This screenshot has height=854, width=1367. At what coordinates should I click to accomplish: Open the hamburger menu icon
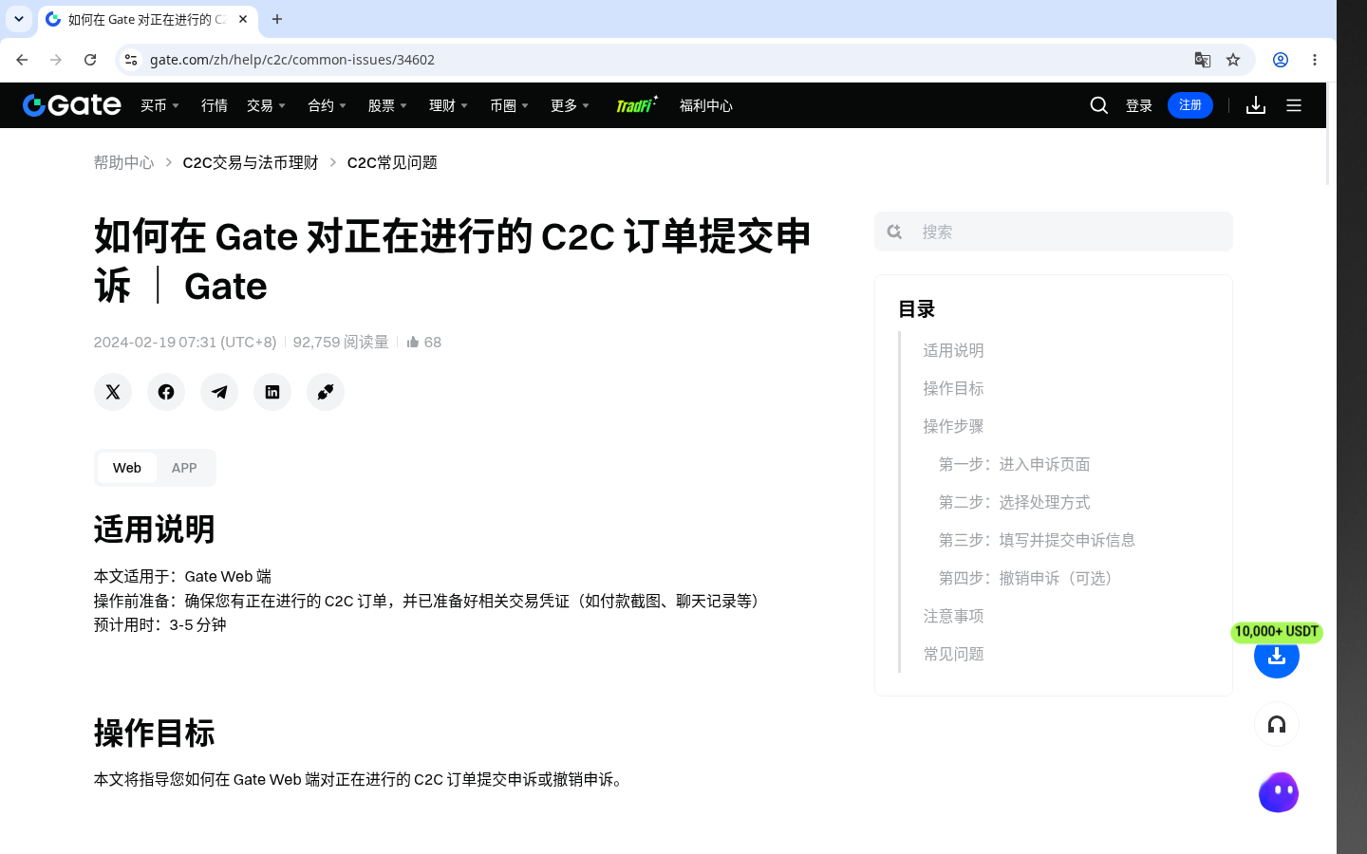[1294, 105]
